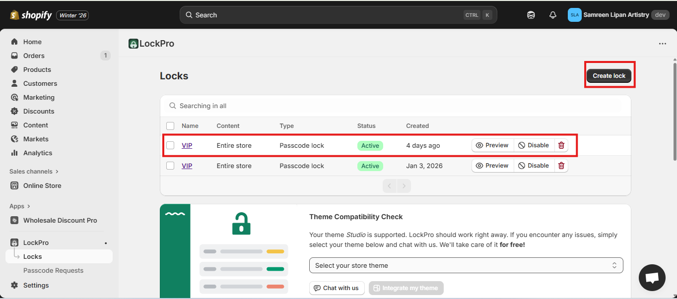This screenshot has width=677, height=299.
Task: Click the Shopify logo
Action: click(x=31, y=15)
